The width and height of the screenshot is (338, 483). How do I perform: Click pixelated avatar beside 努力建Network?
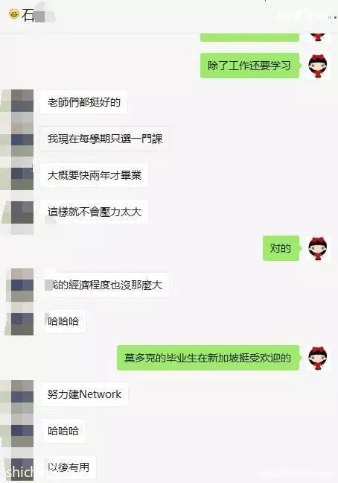pyautogui.click(x=22, y=391)
